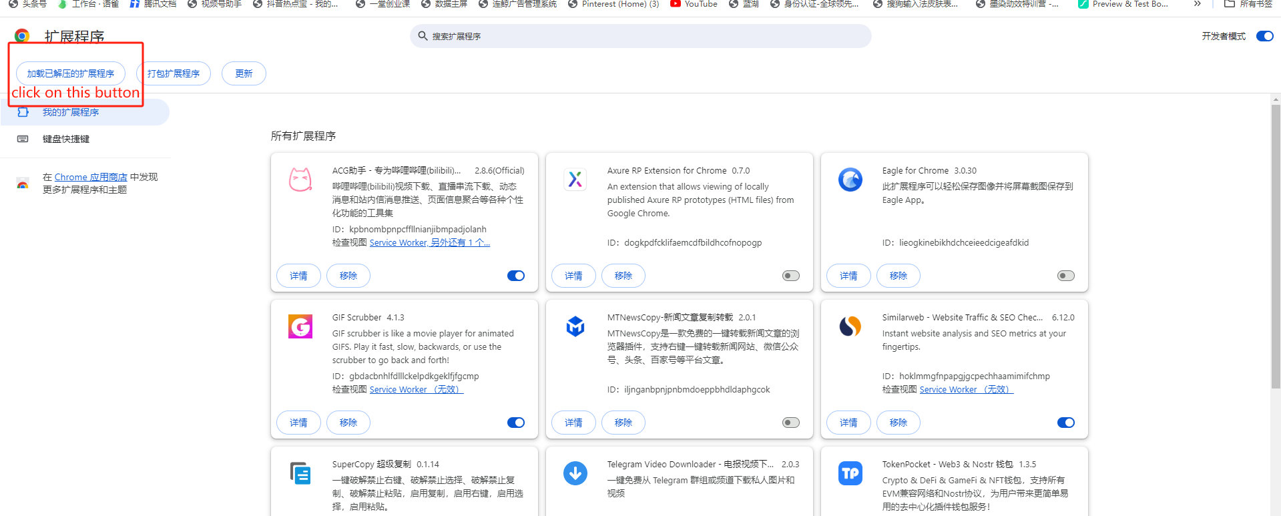Image resolution: width=1281 pixels, height=516 pixels.
Task: Click the MTNewsCopy blue icon
Action: pos(575,326)
